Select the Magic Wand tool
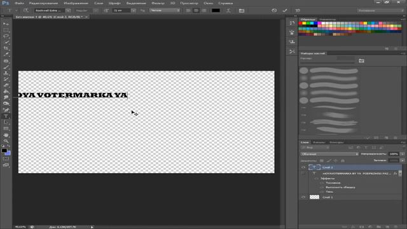The width and height of the screenshot is (407, 229). tap(6, 43)
